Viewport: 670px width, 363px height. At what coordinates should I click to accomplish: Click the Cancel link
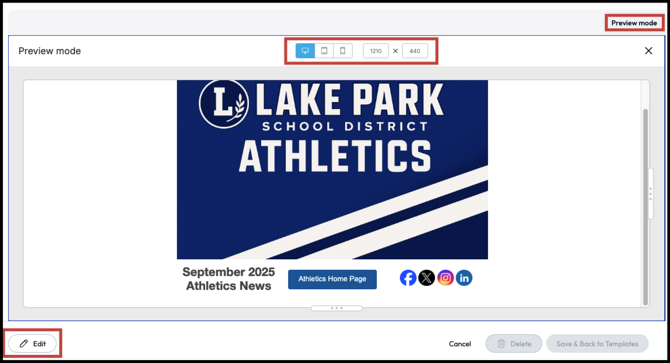tap(460, 344)
